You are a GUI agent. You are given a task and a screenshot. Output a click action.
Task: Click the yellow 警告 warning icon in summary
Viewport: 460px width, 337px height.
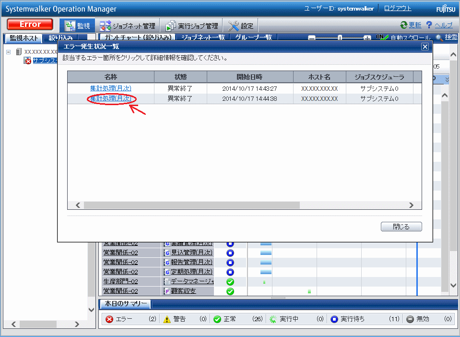click(x=166, y=319)
